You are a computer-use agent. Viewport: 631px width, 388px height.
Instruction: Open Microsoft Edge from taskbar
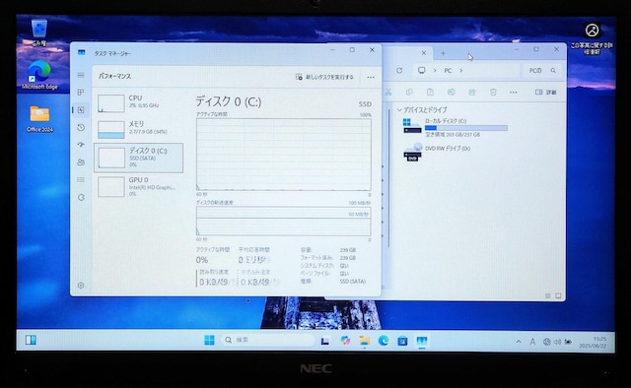pyautogui.click(x=384, y=341)
